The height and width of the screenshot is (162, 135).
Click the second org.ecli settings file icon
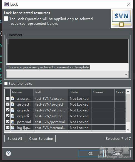tap(12, 116)
